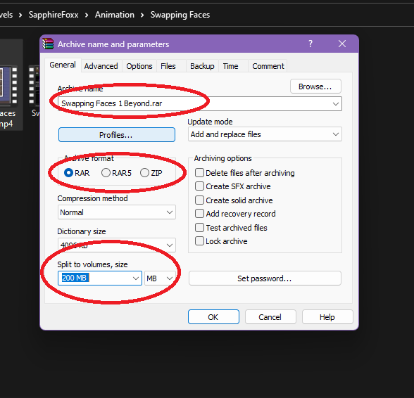This screenshot has width=414, height=398.
Task: Click the question mark help icon in the title bar
Action: (x=310, y=44)
